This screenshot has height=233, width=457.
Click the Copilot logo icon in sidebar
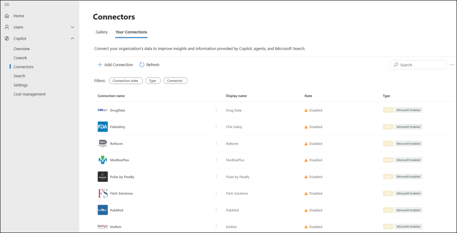coord(7,38)
